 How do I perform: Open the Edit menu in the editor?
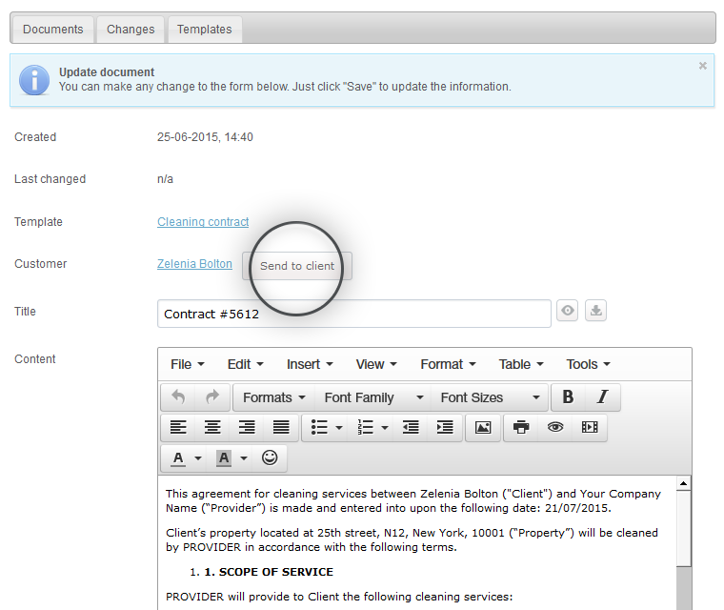pyautogui.click(x=246, y=365)
